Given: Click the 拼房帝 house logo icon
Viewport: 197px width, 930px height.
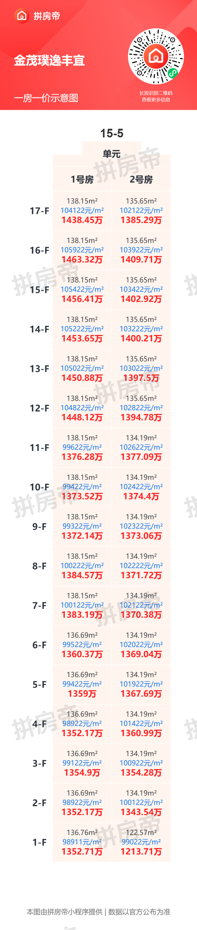Looking at the screenshot, I should click(22, 16).
